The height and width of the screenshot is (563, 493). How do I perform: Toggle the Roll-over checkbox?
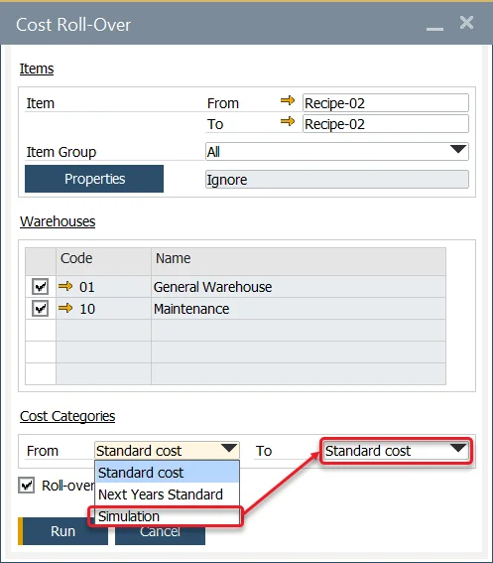27,486
